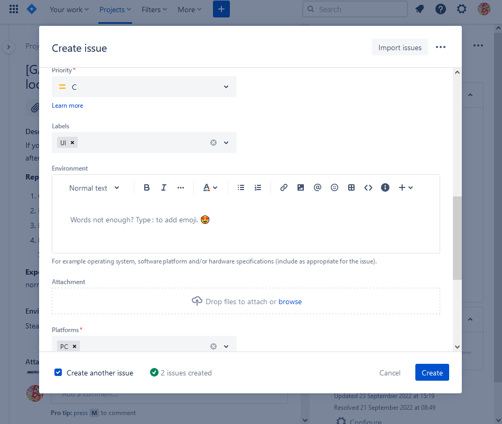
Task: Click the blue plus create button
Action: pos(221,9)
